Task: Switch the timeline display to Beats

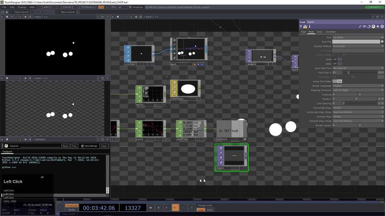Action: (72, 210)
